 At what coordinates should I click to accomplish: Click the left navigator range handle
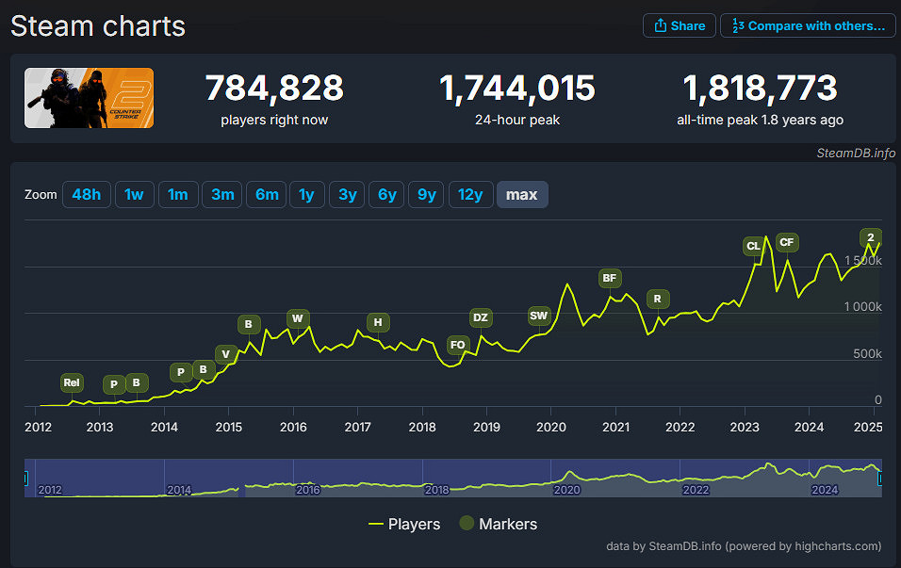point(25,479)
